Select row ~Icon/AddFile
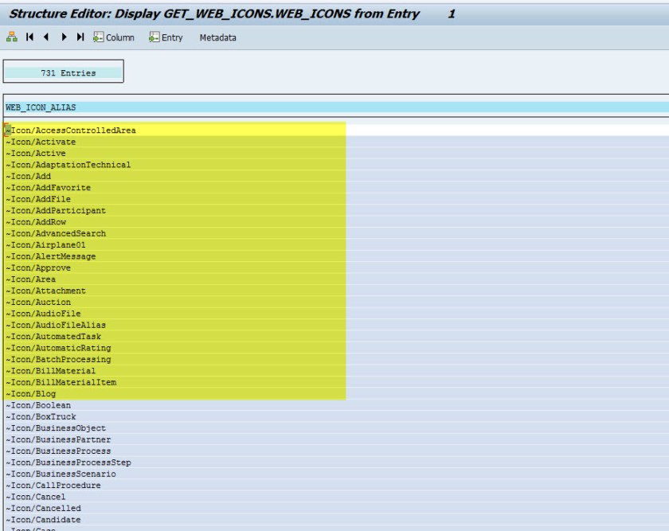Screen dimensions: 669x531 tap(336, 199)
